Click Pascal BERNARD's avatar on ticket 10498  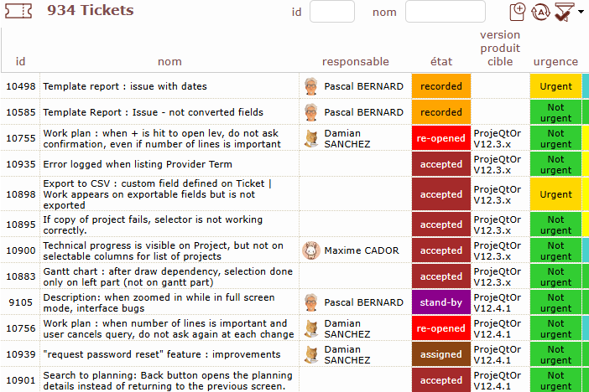tap(311, 86)
